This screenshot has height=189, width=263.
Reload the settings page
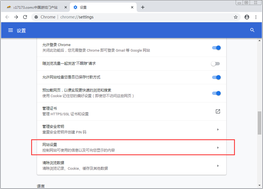tap(25, 17)
